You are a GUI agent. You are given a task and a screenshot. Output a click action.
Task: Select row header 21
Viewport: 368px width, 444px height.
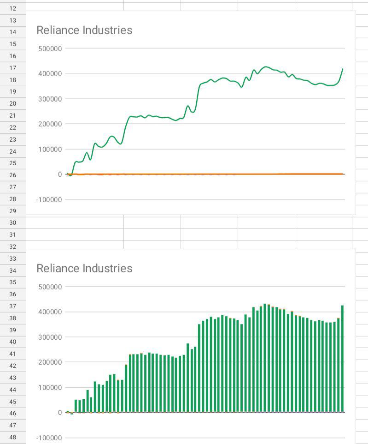[x=13, y=115]
